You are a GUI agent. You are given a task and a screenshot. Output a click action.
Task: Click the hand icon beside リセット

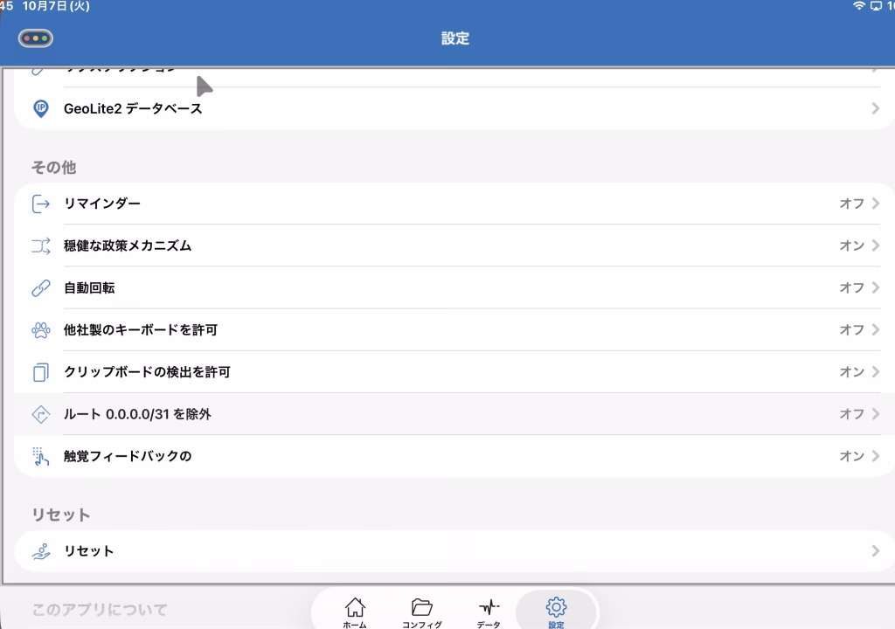pos(40,551)
